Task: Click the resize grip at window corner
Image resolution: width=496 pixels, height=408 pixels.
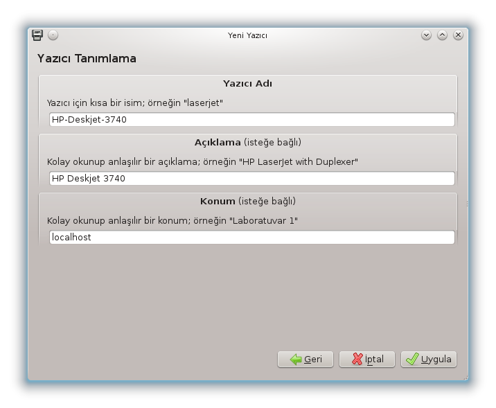Action: [466, 378]
